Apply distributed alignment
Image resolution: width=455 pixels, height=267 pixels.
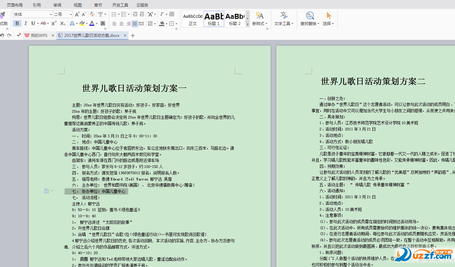coord(141,24)
